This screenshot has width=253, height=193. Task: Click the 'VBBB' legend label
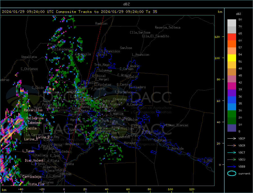(x=242, y=166)
